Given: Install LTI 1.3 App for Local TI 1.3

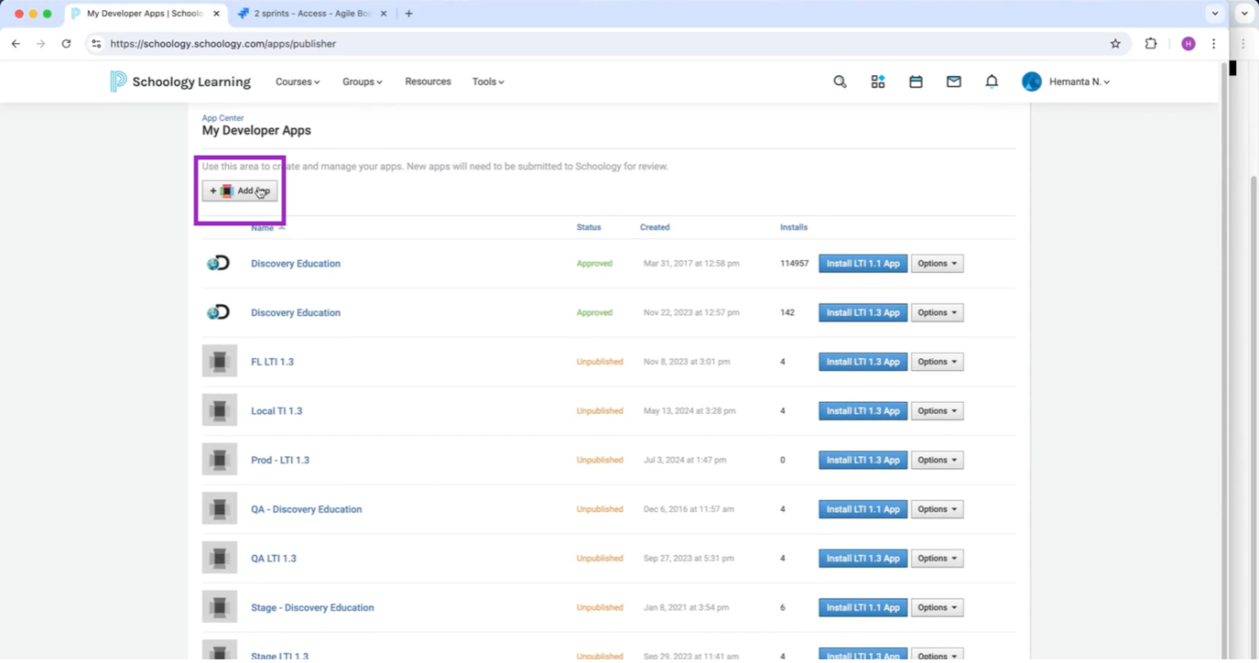Looking at the screenshot, I should [863, 411].
